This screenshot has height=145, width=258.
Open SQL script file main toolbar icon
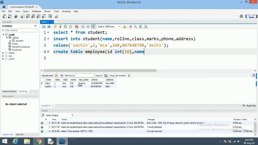click(x=10, y=16)
